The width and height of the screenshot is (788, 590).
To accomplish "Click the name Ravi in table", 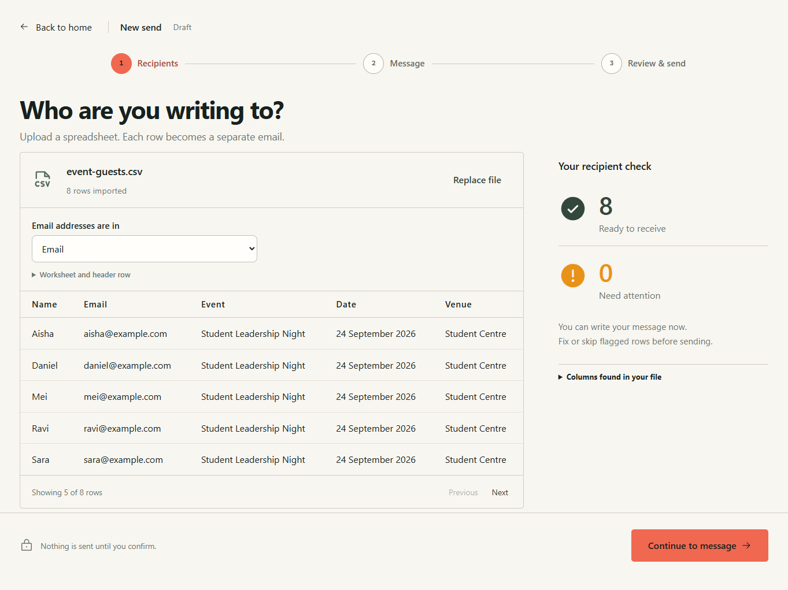I will [x=40, y=429].
